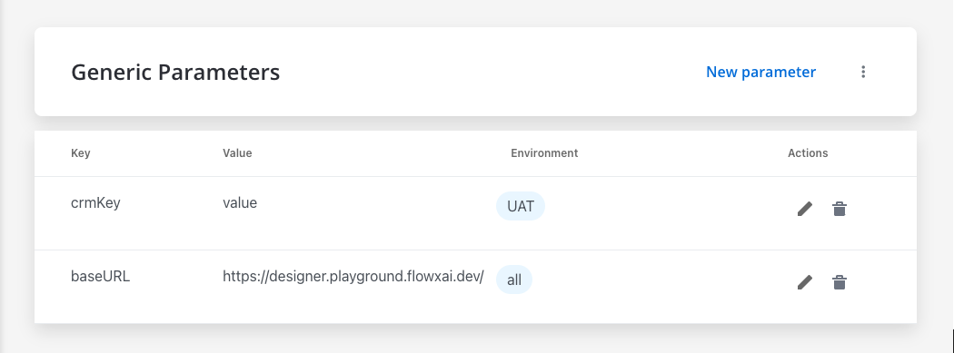Open the three-dot more options menu

tap(863, 72)
